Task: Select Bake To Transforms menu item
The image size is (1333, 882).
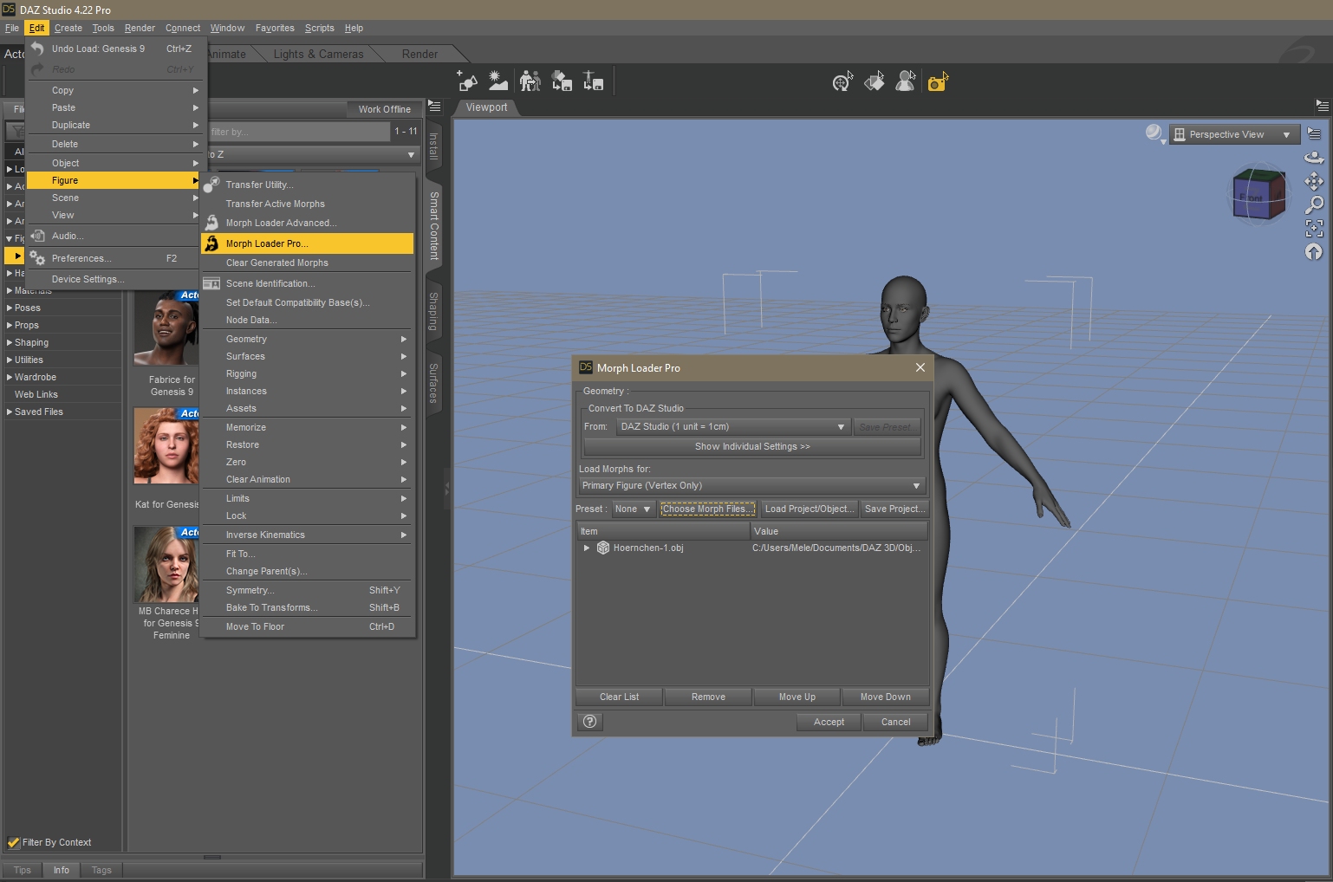Action: tap(307, 607)
